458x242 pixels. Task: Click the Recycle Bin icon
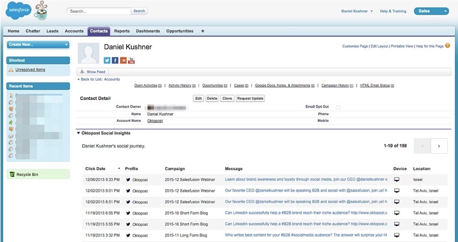12,174
